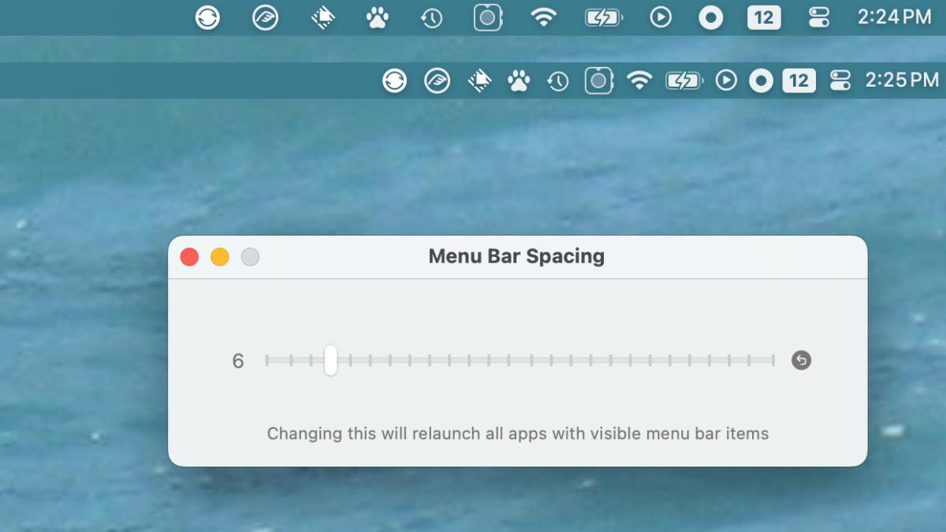Open the calendar 12 icon in lower menu bar

799,80
